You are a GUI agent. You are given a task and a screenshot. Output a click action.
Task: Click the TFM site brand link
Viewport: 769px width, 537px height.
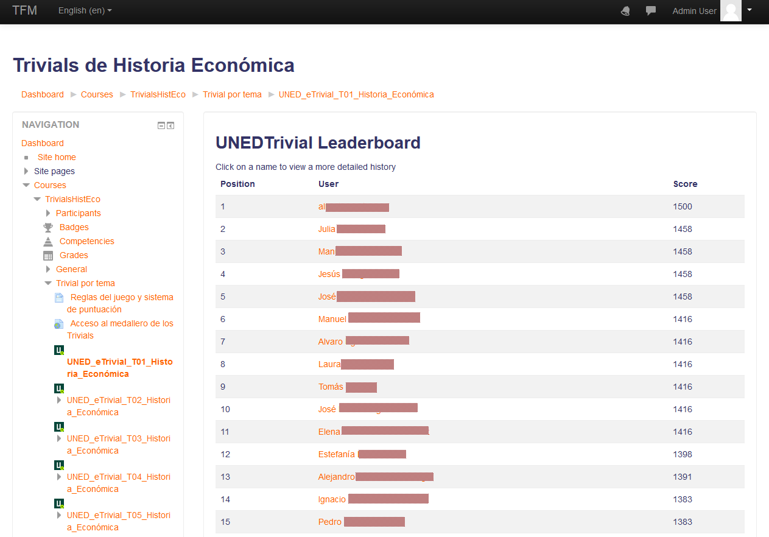25,10
